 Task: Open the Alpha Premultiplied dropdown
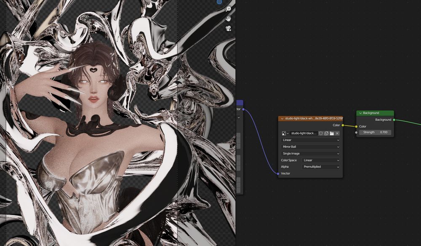tap(321, 167)
